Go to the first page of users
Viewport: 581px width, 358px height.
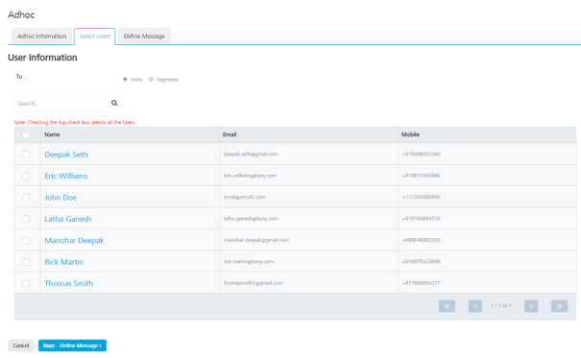[447, 306]
